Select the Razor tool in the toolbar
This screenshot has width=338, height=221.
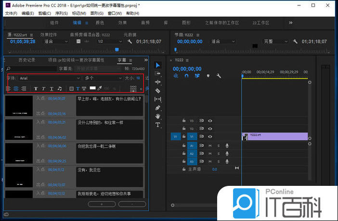[157, 91]
